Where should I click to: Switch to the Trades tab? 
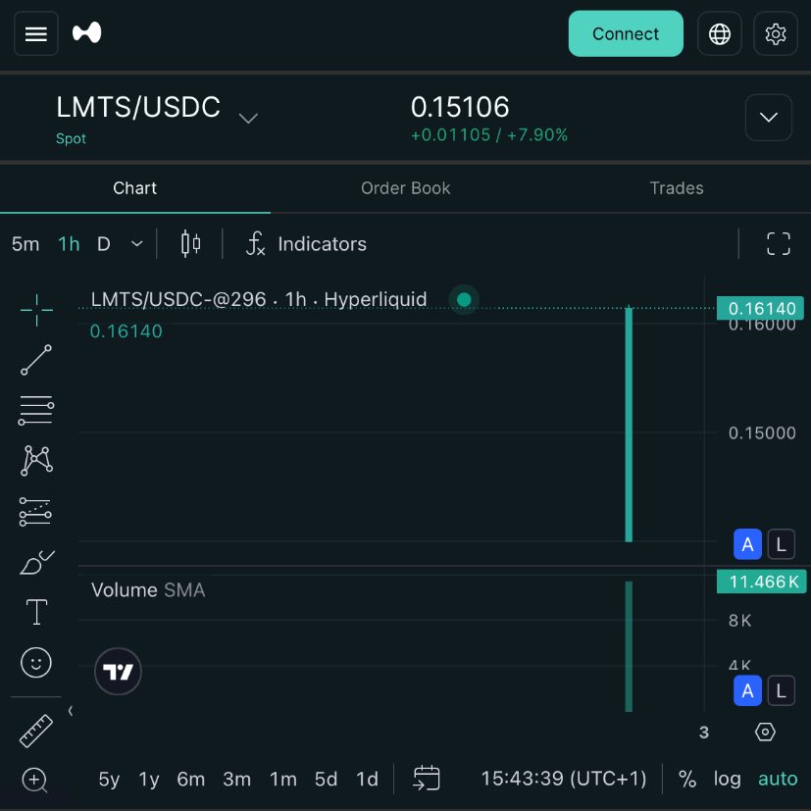(x=677, y=188)
